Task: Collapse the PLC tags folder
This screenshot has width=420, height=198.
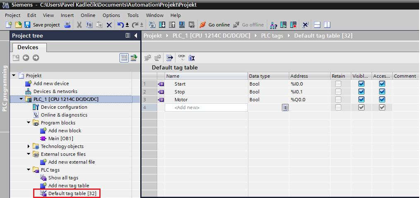Action: (x=29, y=170)
